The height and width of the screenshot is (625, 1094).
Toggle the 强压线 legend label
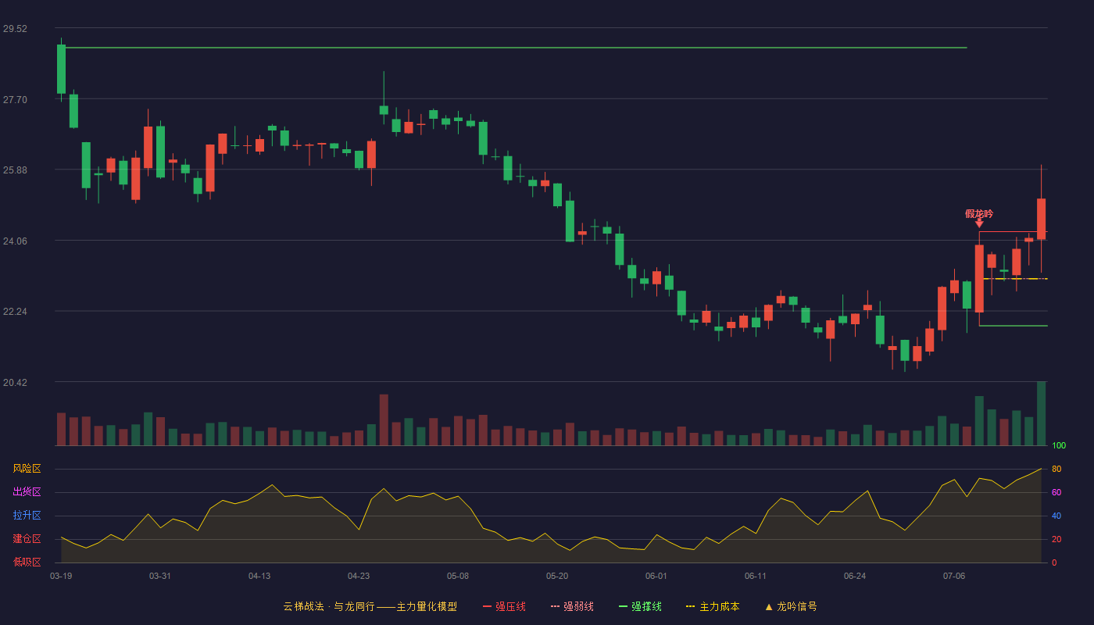[x=510, y=606]
